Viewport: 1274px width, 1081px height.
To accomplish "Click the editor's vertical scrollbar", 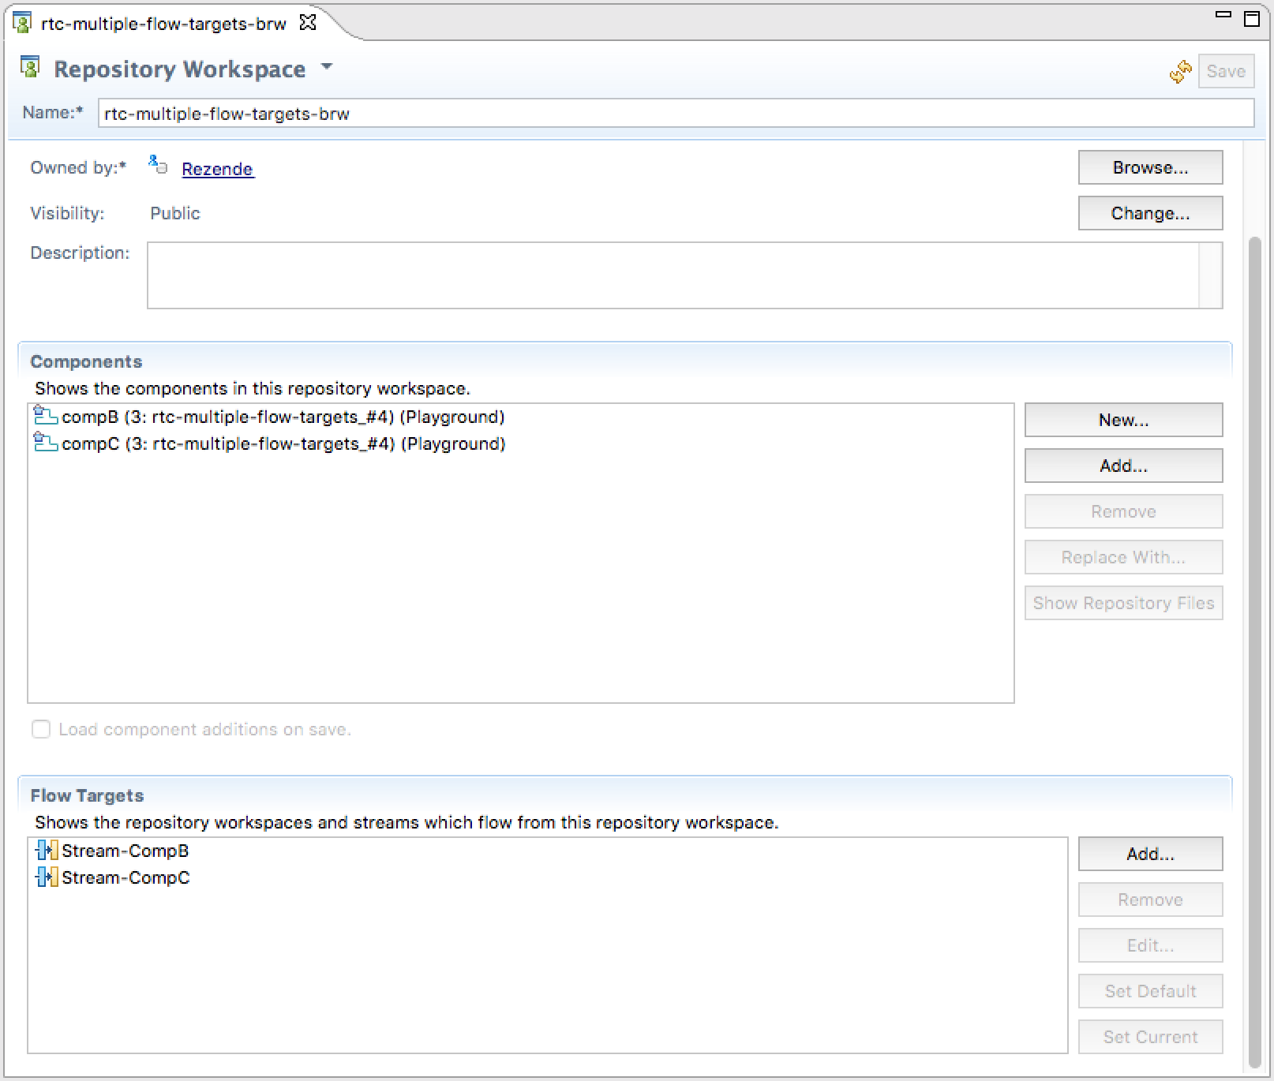I will pos(1255,651).
